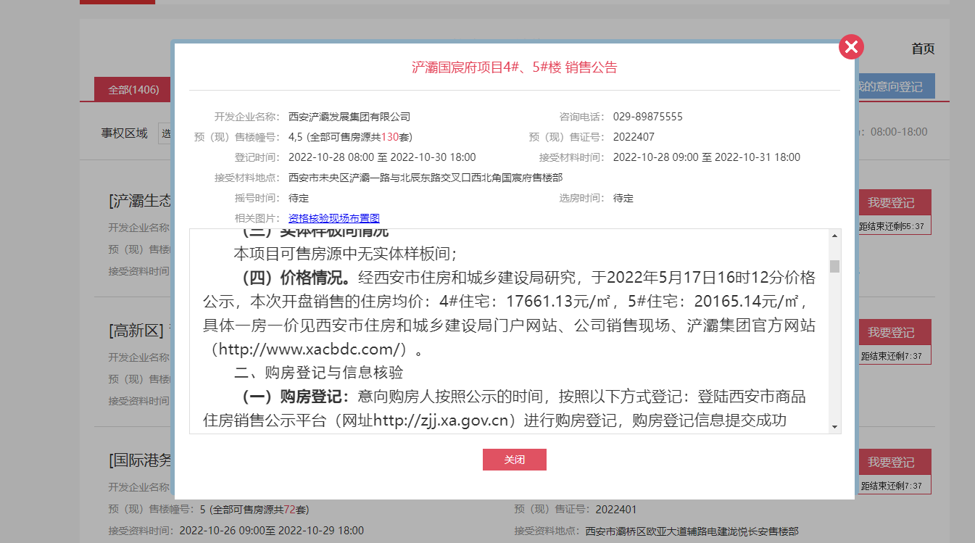Click the announcement scrollbar down arrow
Image resolution: width=975 pixels, height=543 pixels.
point(834,426)
